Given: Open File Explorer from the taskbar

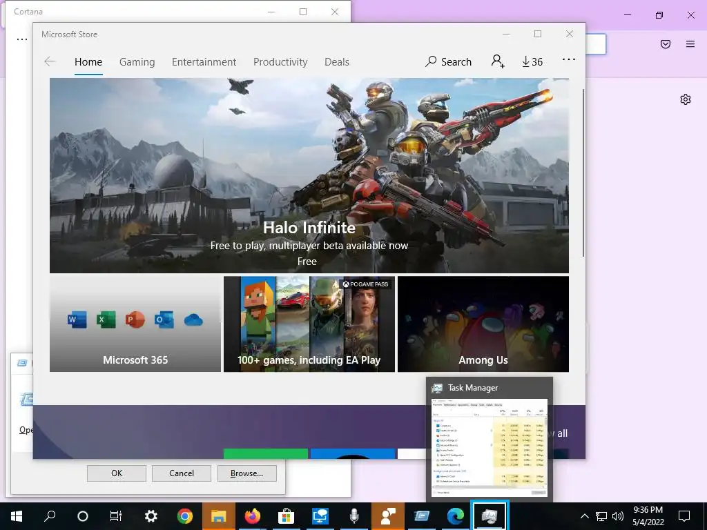Looking at the screenshot, I should coord(219,516).
